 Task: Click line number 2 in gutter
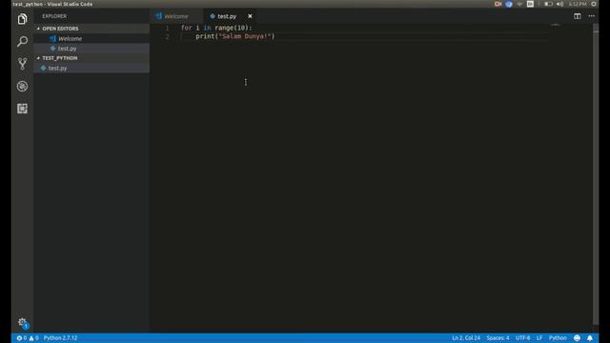pos(168,36)
